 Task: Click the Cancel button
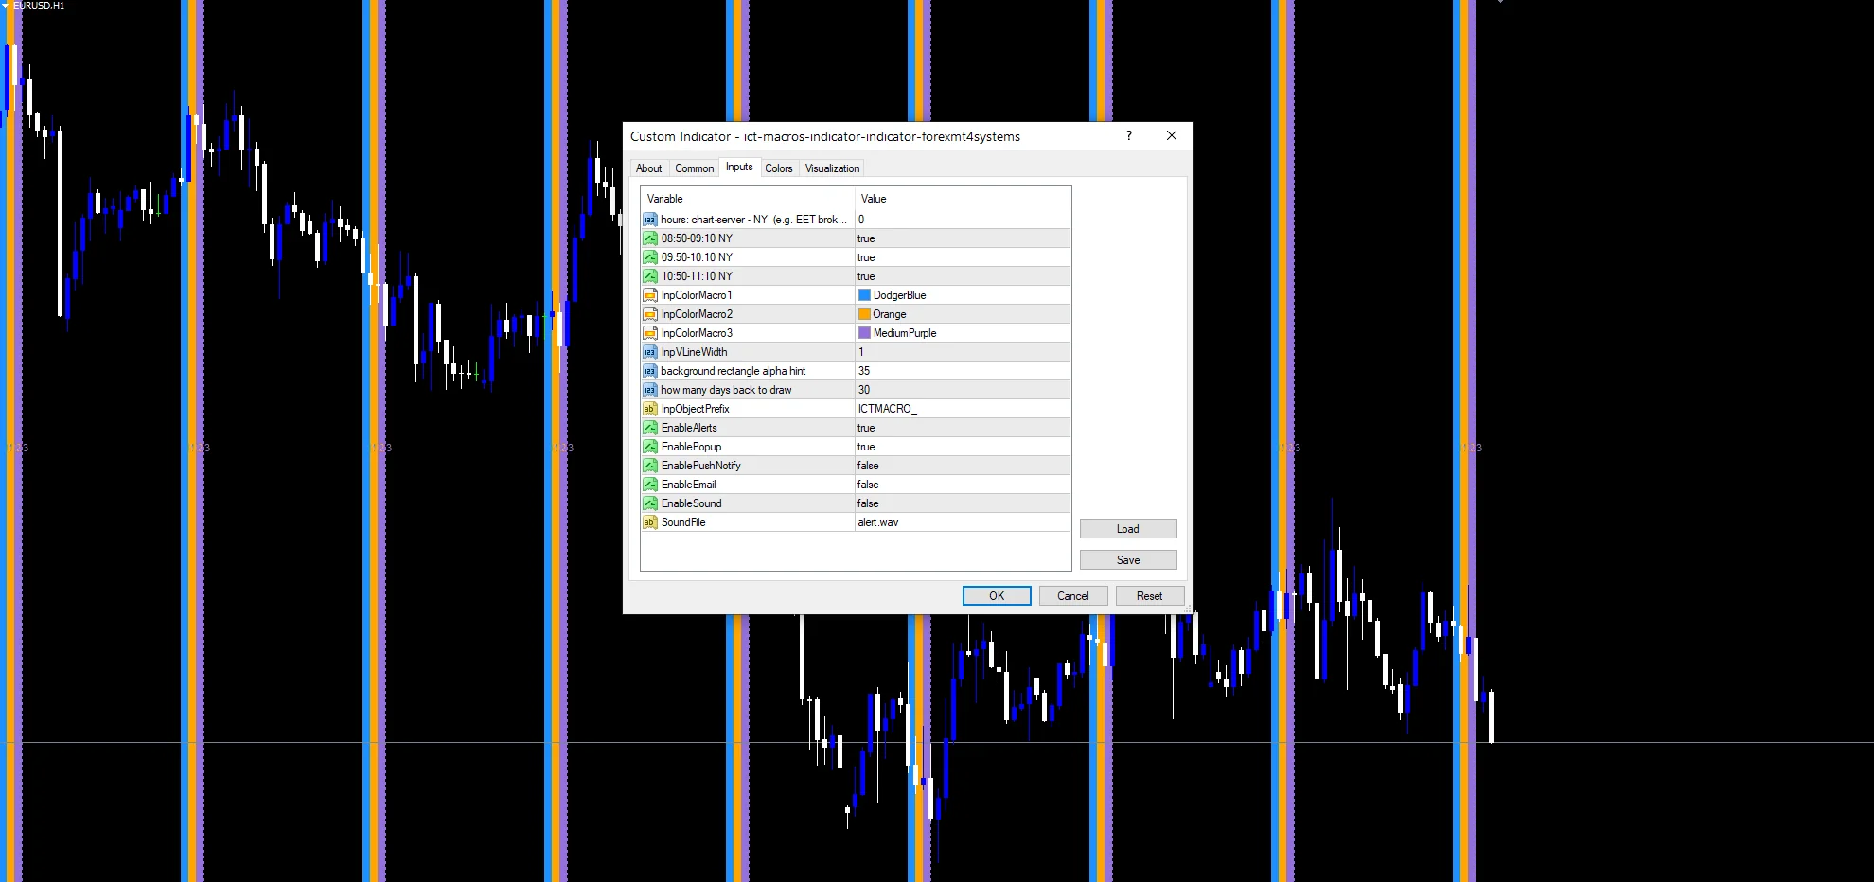click(x=1073, y=596)
